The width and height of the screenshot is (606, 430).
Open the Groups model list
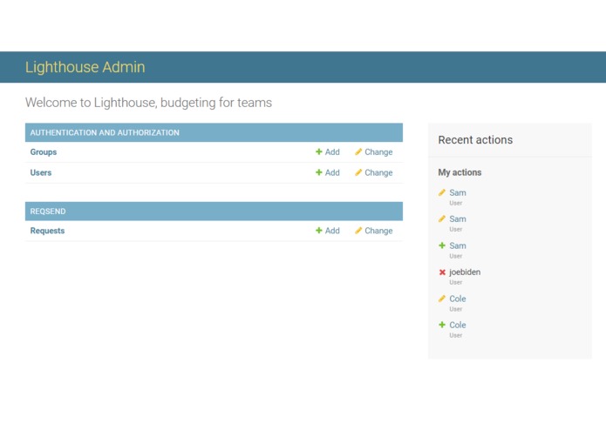coord(44,152)
